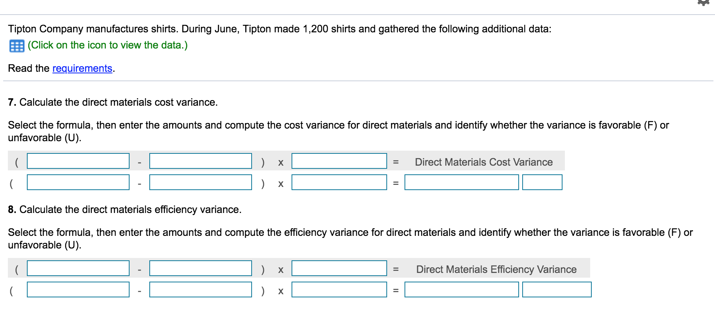Click the cost variance result field in question 7
Viewport: 715px width, 310px height.
[461, 182]
